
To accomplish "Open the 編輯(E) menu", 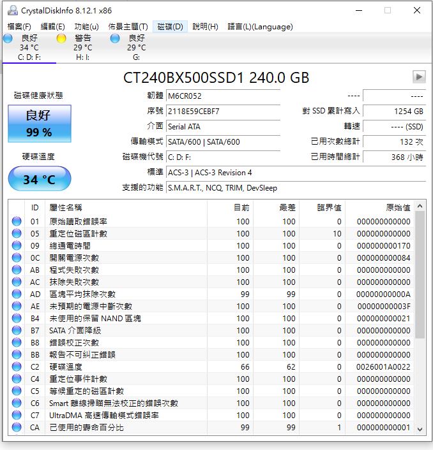I will [x=52, y=27].
